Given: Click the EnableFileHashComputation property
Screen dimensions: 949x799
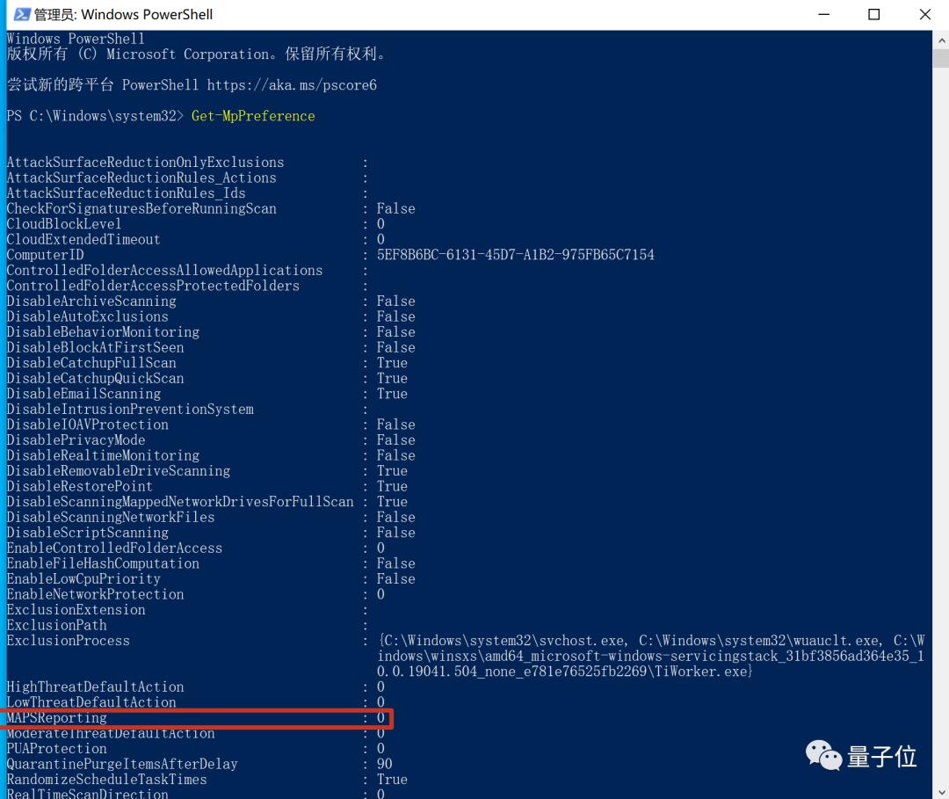Looking at the screenshot, I should 103,563.
